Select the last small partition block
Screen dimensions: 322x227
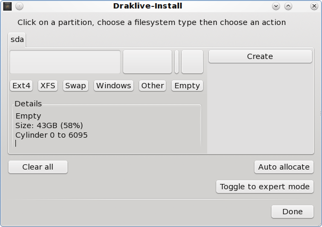coord(192,62)
